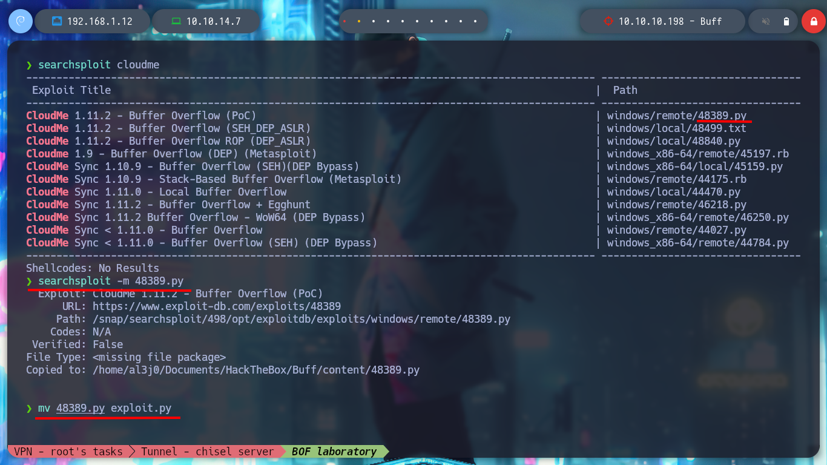
Task: Click the File Type: <missing file package> line
Action: 126,357
